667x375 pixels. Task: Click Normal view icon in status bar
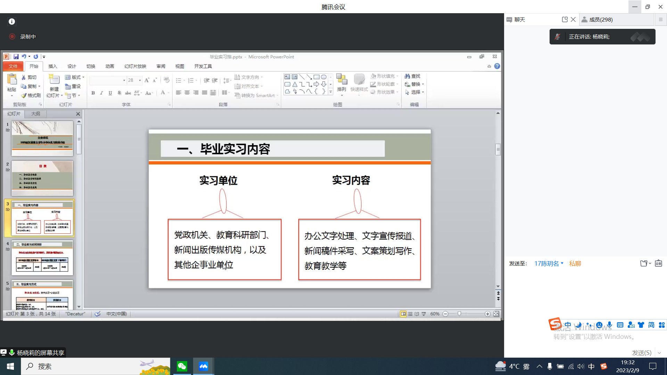(x=403, y=314)
